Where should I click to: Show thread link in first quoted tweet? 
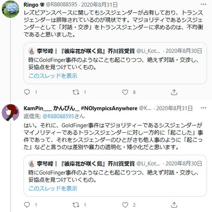[x=53, y=76]
